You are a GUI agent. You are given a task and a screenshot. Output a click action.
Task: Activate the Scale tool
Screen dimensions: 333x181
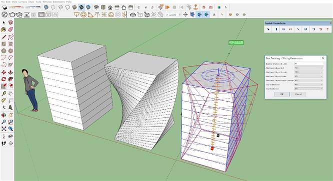click(3, 86)
